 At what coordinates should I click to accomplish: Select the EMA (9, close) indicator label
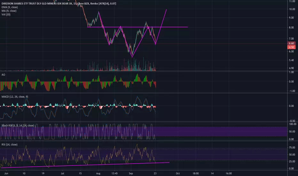[10, 7]
